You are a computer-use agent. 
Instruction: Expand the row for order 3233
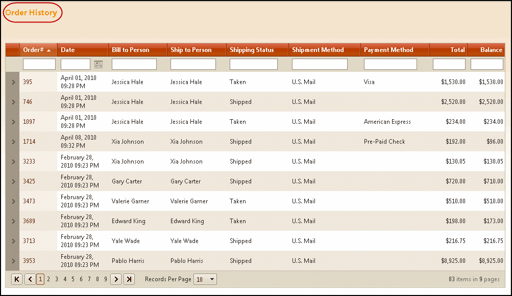pyautogui.click(x=13, y=162)
